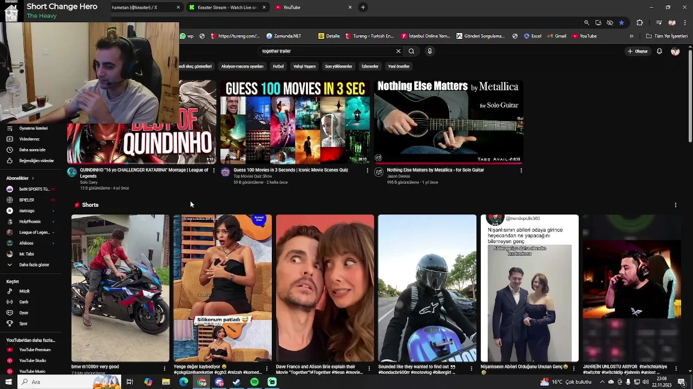Expand Daha fazla göster in subscriptions
The image size is (693, 389).
click(x=30, y=265)
